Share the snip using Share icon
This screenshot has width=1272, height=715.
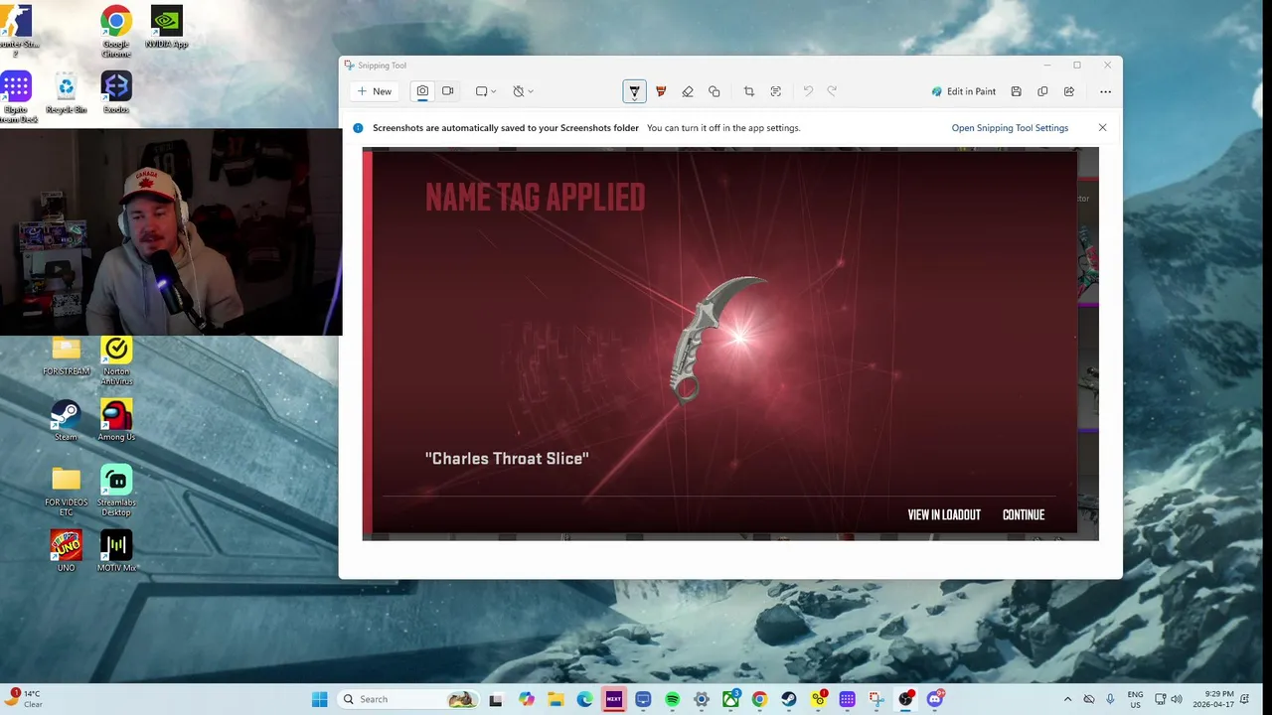coord(1069,91)
